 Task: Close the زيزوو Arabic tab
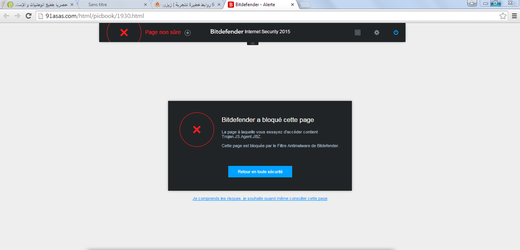click(x=219, y=5)
